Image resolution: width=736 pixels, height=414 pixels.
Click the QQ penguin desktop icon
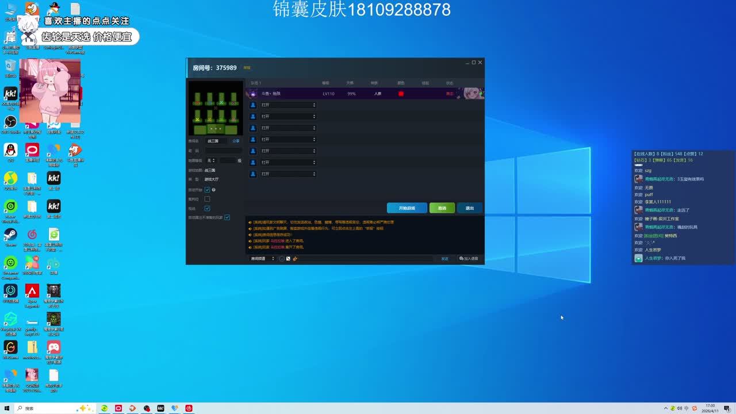(x=10, y=151)
